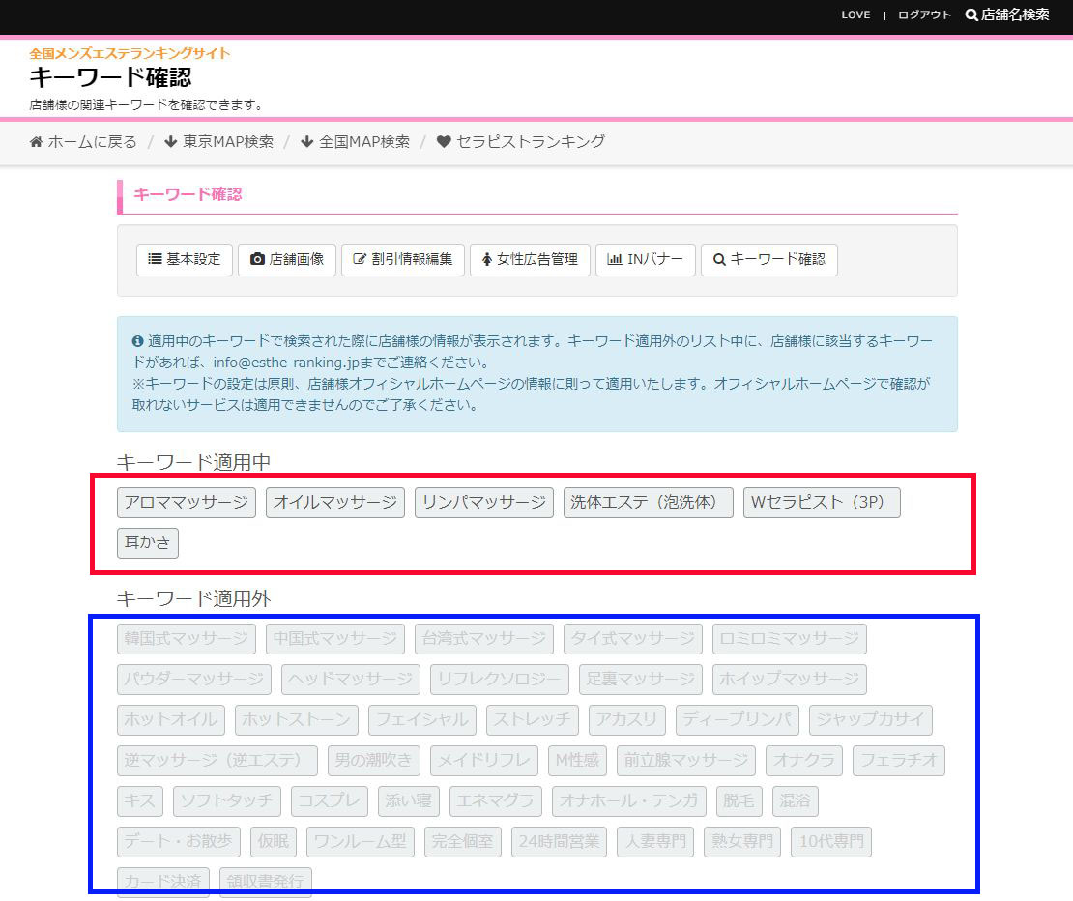This screenshot has width=1073, height=901.
Task: Click the down arrow before 東京MAP検索
Action: tap(170, 141)
